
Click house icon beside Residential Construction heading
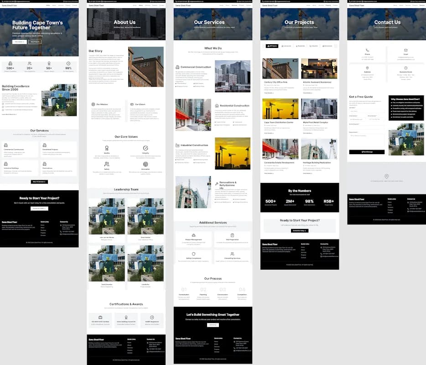pos(217,105)
